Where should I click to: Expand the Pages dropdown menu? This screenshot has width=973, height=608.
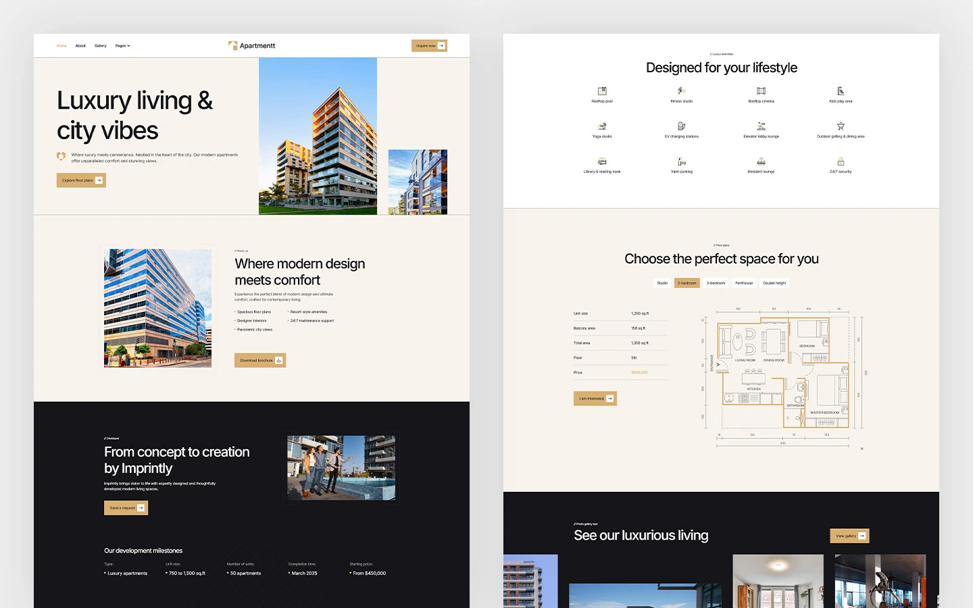click(x=122, y=46)
